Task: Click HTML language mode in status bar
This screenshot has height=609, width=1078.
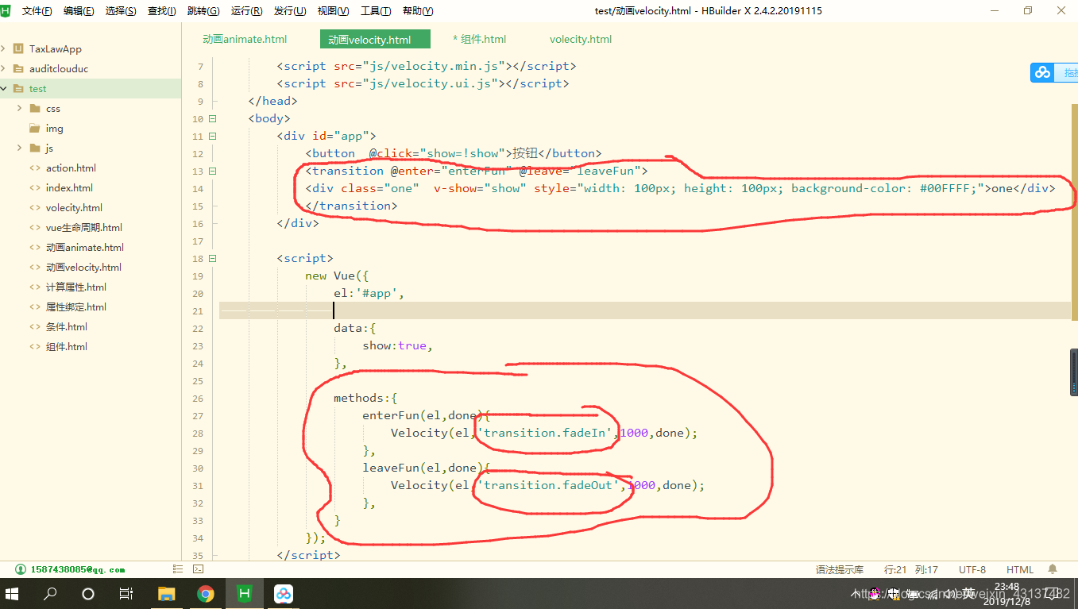Action: pos(1020,569)
